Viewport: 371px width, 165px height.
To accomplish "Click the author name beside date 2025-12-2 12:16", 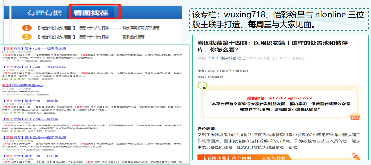I will [x=30, y=94].
